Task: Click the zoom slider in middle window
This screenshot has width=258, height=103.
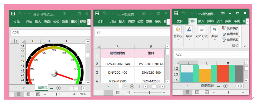Action: tap(149, 93)
